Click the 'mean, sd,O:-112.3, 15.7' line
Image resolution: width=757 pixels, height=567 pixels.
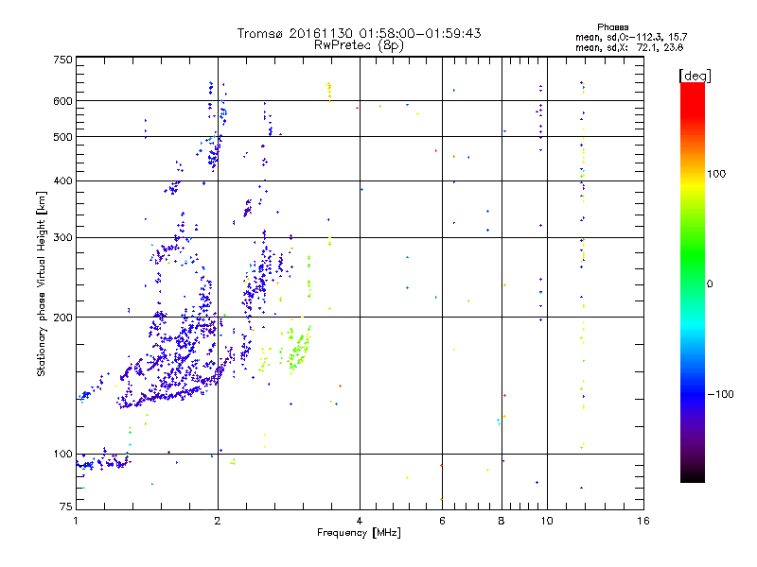(x=631, y=37)
